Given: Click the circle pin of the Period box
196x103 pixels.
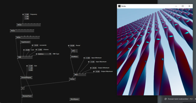Looking at the screenshot, I should (68, 46).
